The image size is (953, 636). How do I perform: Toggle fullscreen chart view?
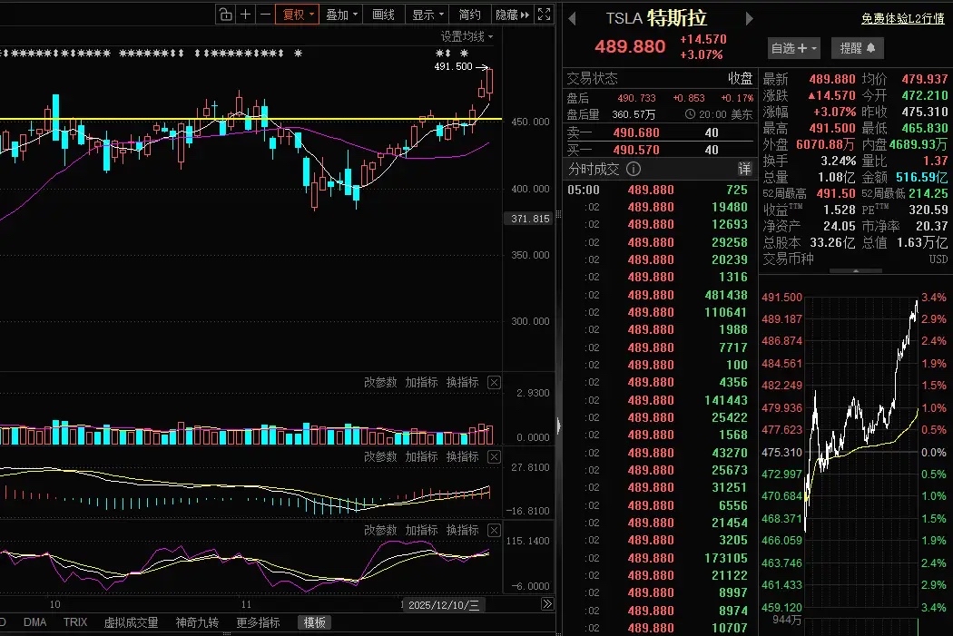pyautogui.click(x=545, y=14)
